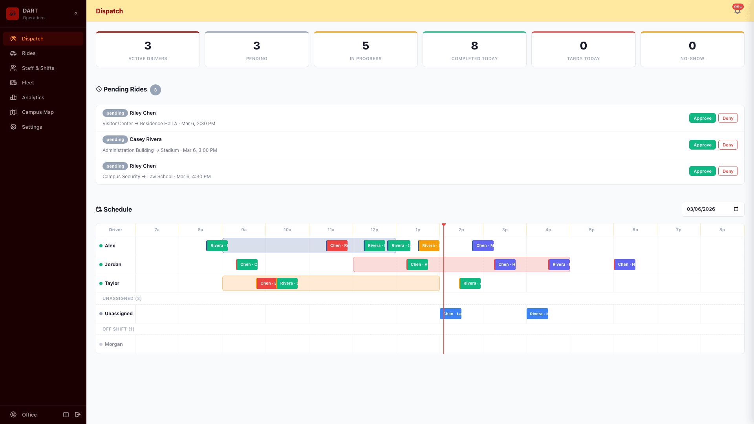The image size is (754, 424).
Task: Open Settings via the gear icon
Action: point(14,127)
